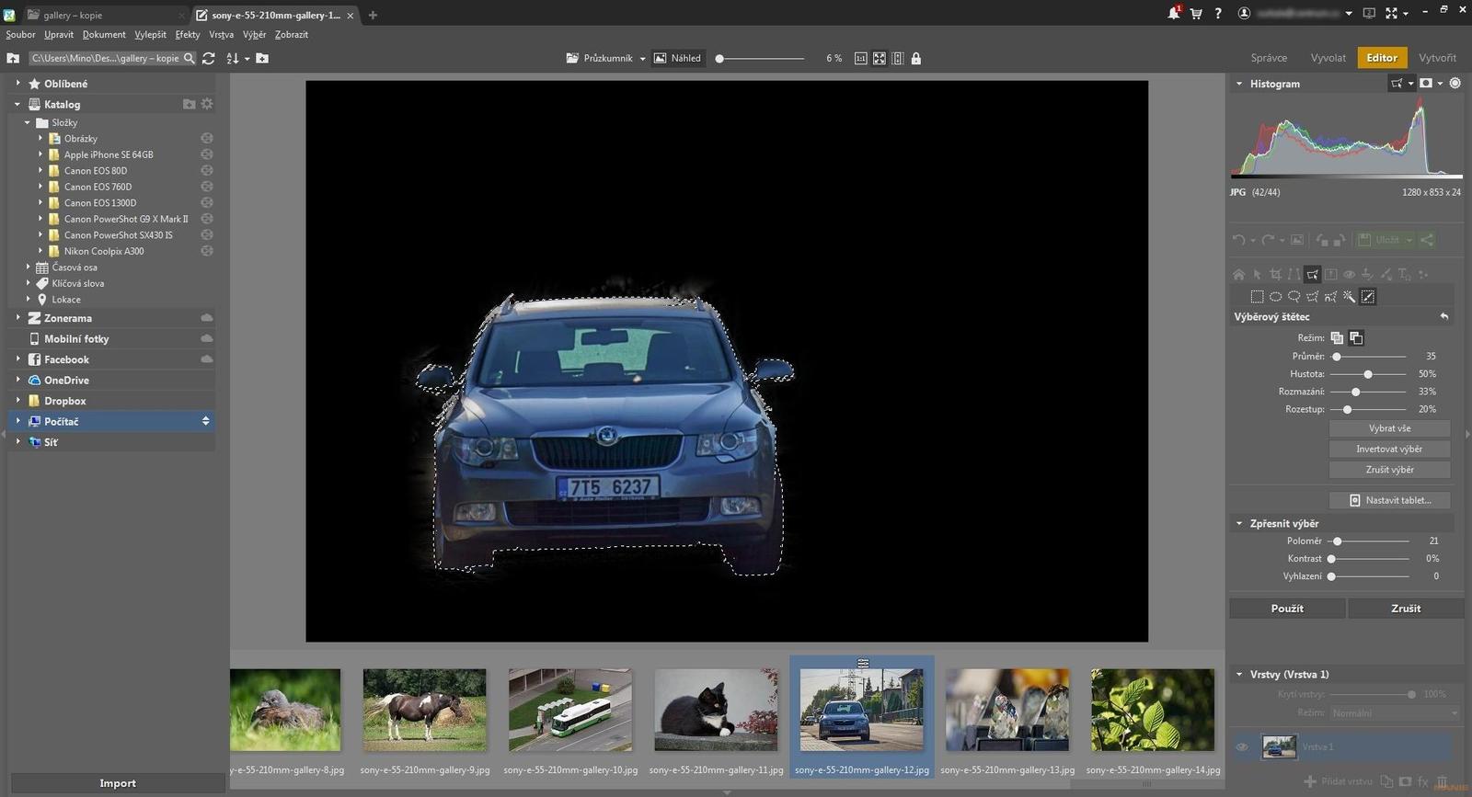
Task: Search in the folder path field
Action: click(x=113, y=58)
